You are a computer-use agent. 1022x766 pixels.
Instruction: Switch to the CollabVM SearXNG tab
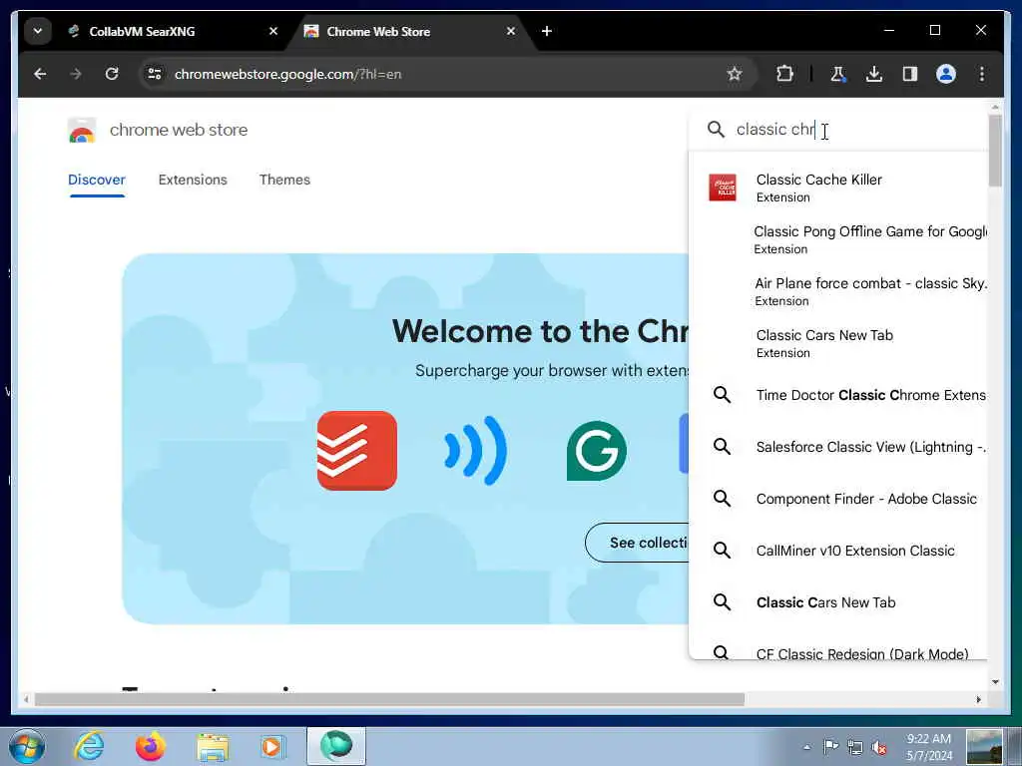142,31
